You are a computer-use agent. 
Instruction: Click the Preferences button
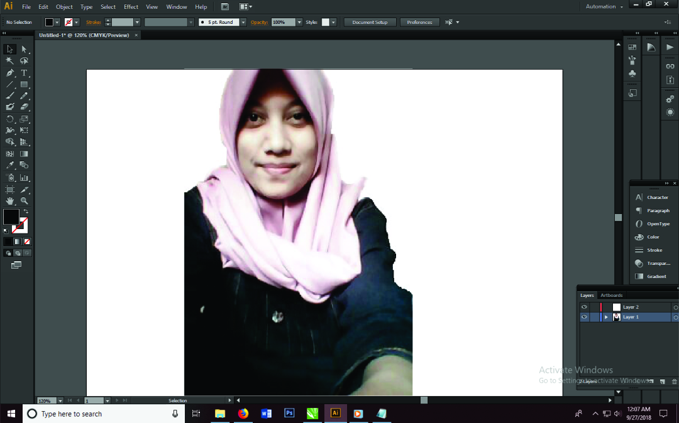[x=419, y=22]
